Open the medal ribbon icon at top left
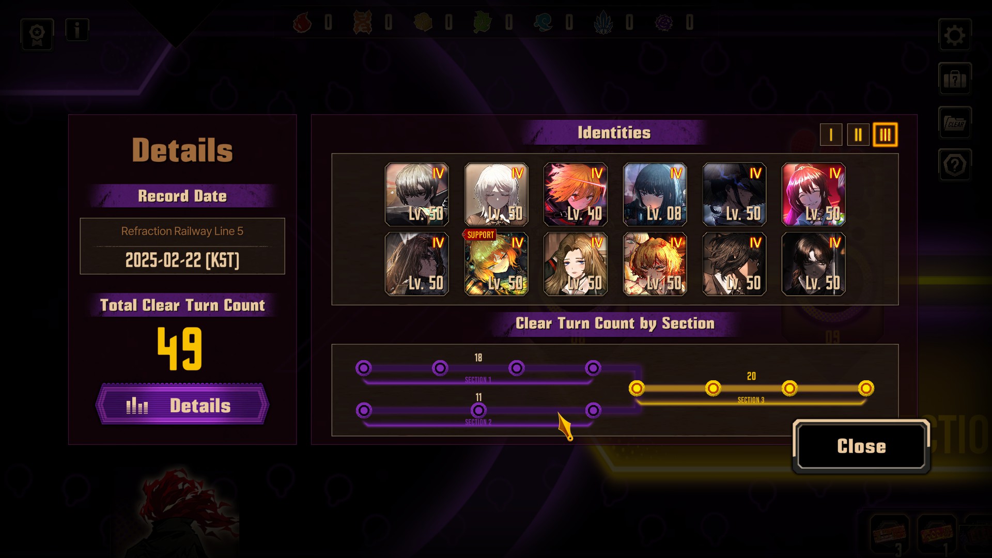Image resolution: width=992 pixels, height=558 pixels. pos(37,35)
